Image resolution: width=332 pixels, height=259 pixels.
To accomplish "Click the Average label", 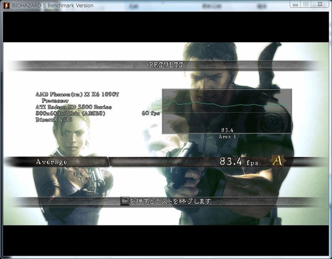I will coord(51,162).
